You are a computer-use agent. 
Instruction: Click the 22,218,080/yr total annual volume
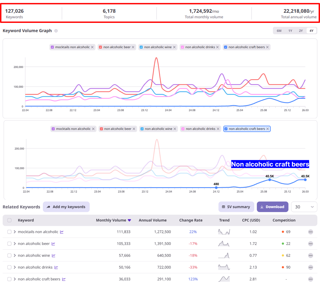coord(299,11)
